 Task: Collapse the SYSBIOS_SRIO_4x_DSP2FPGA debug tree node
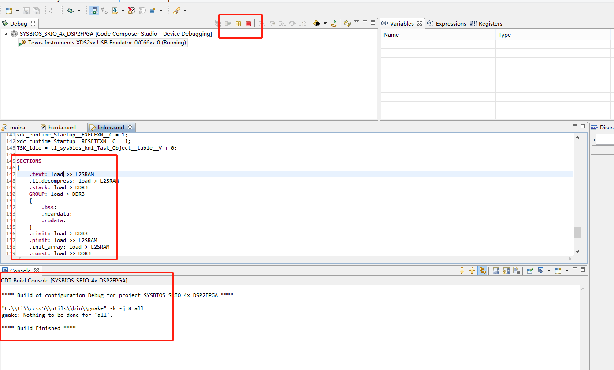(x=6, y=34)
